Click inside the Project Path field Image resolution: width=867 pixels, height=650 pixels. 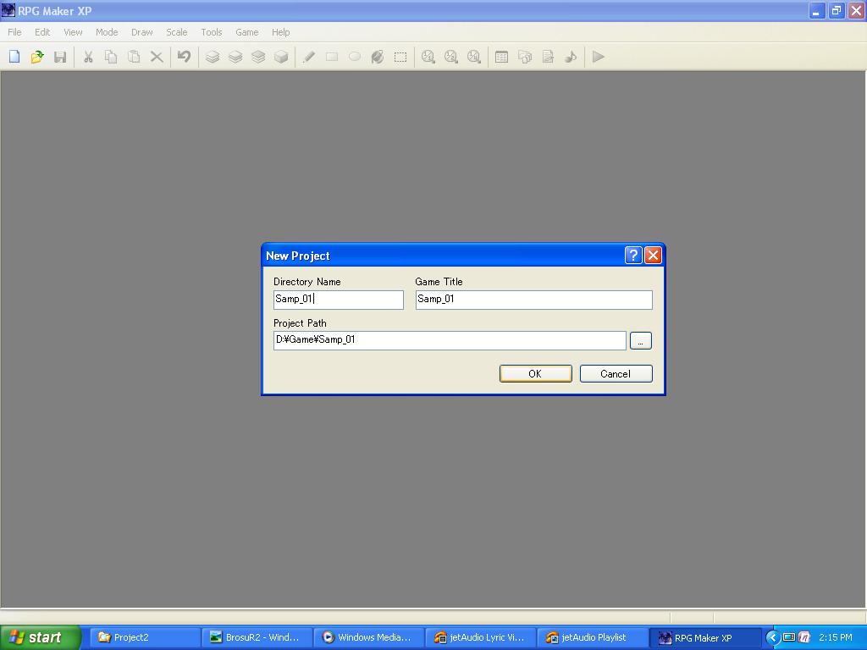point(450,340)
